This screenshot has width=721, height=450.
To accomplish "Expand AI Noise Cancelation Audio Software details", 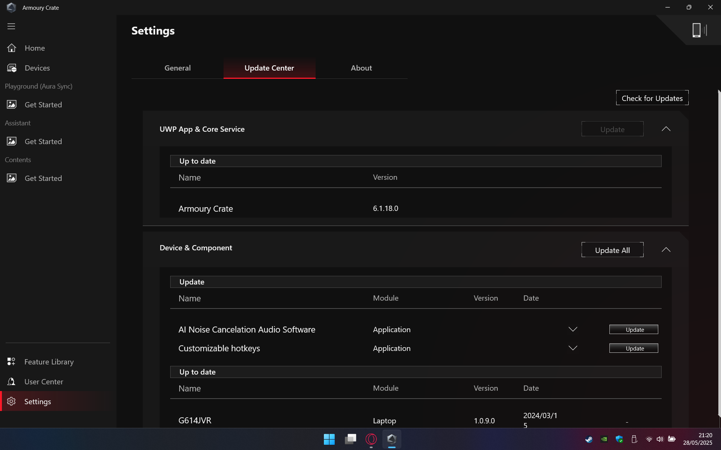I will click(573, 330).
